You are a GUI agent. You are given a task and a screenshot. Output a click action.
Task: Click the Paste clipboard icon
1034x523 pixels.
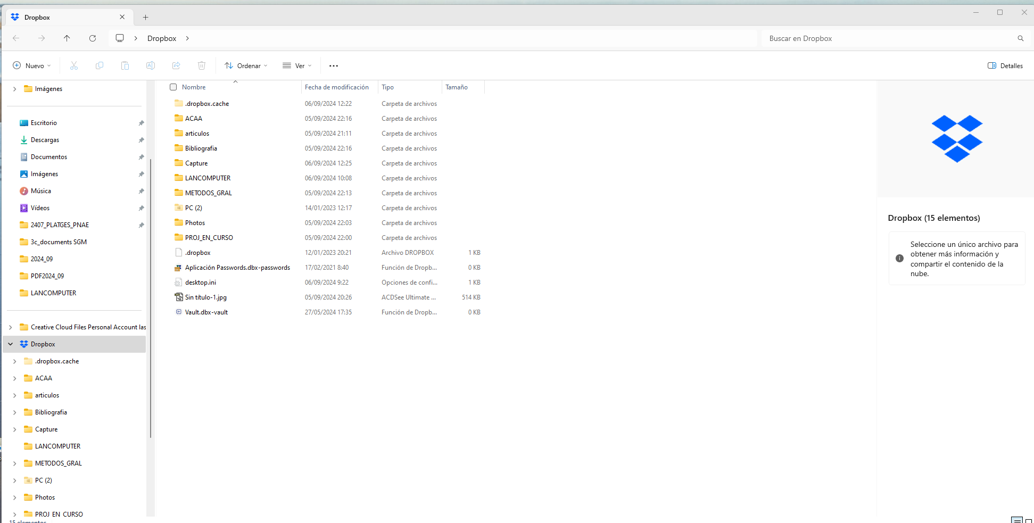[125, 65]
